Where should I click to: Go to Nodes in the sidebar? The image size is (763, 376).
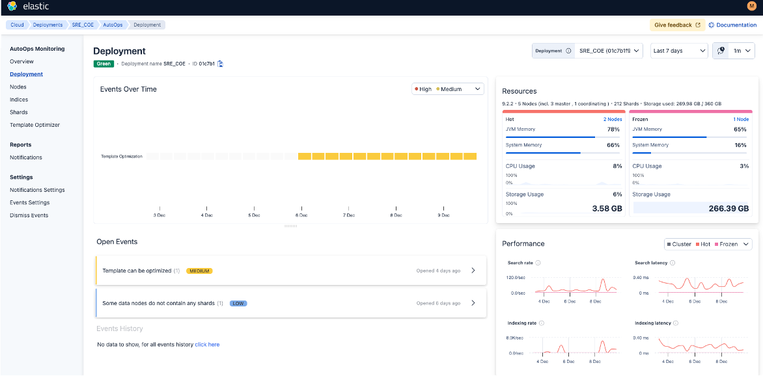(18, 87)
